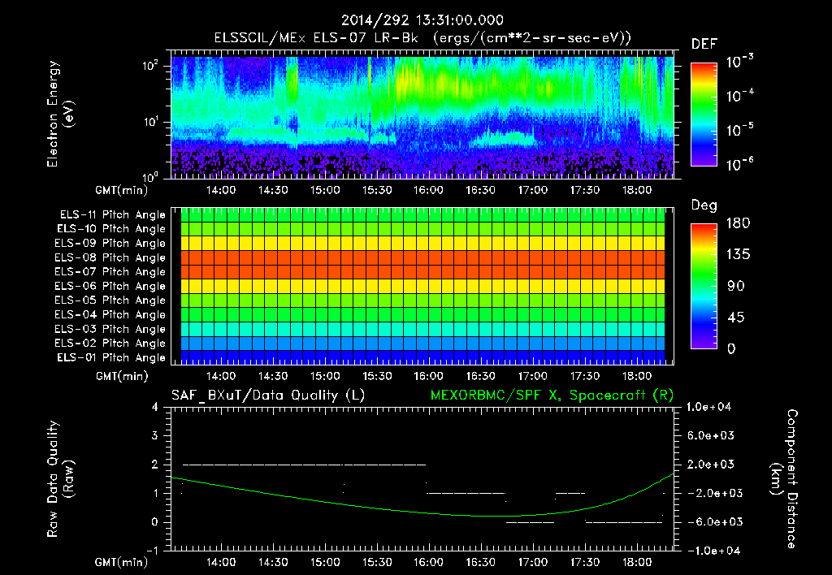The image size is (832, 575).
Task: Click the data quality line at level 2
Action: click(x=304, y=465)
